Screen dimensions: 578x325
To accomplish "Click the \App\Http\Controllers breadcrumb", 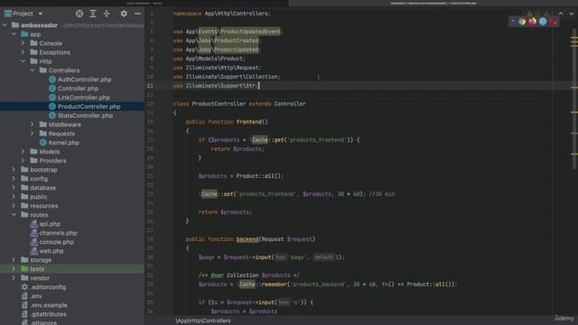I will tap(203, 320).
